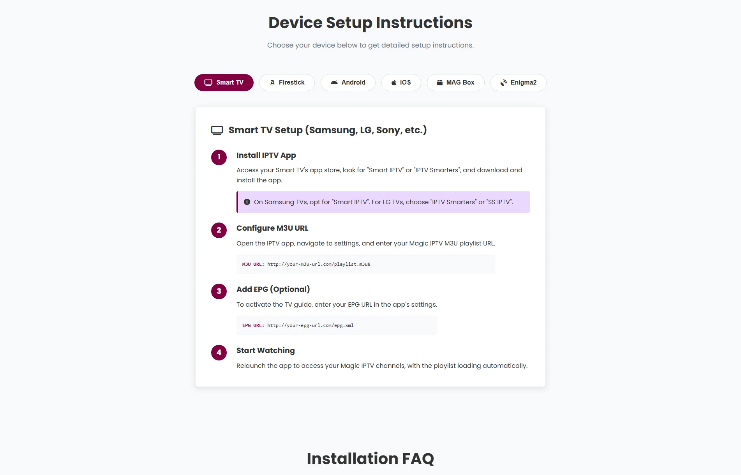This screenshot has width=741, height=475.
Task: Click the active Smart TV button
Action: [224, 82]
